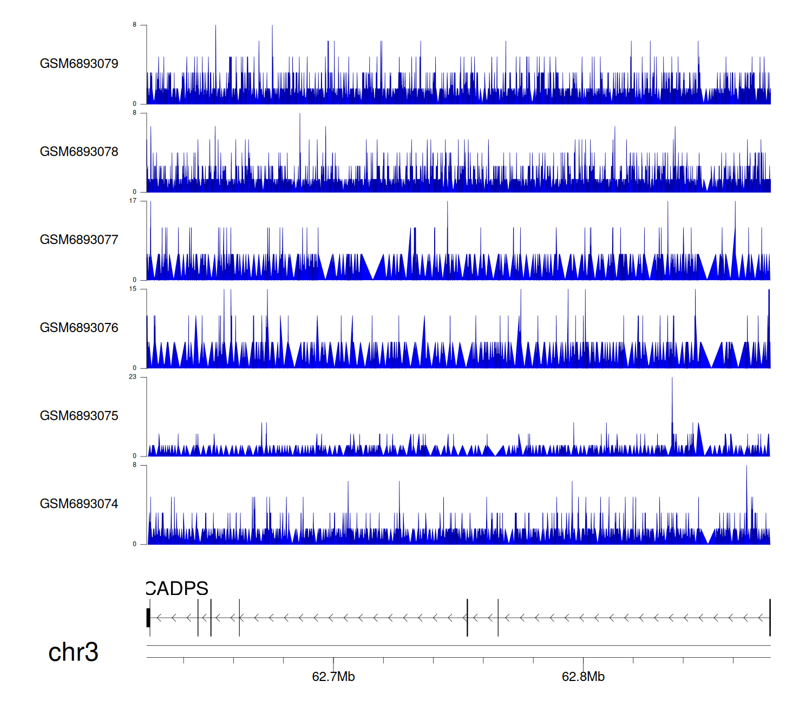Viewport: 812px width, 714px height.
Task: Select the GSM6893078 track label
Action: click(x=79, y=152)
